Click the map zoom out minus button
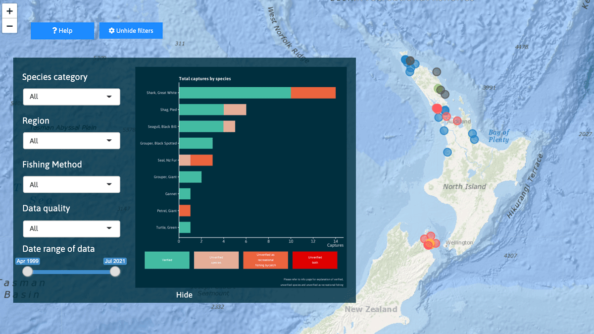This screenshot has width=594, height=334. pos(9,26)
